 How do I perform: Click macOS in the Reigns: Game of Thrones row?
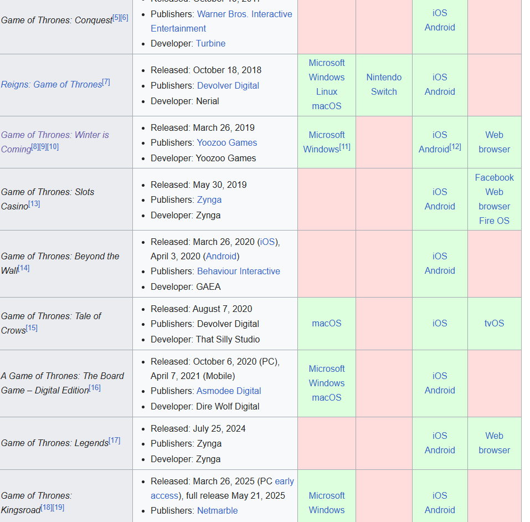pyautogui.click(x=327, y=106)
